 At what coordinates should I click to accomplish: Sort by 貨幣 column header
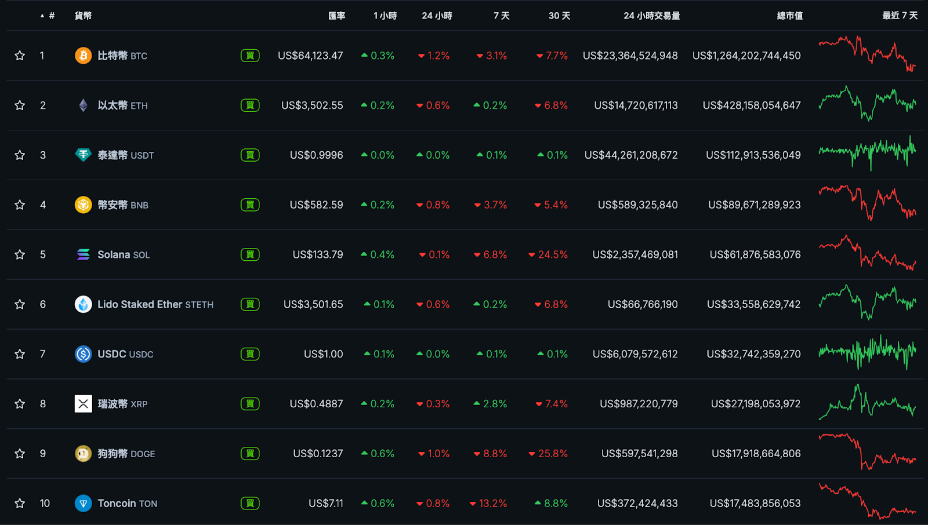pos(83,16)
